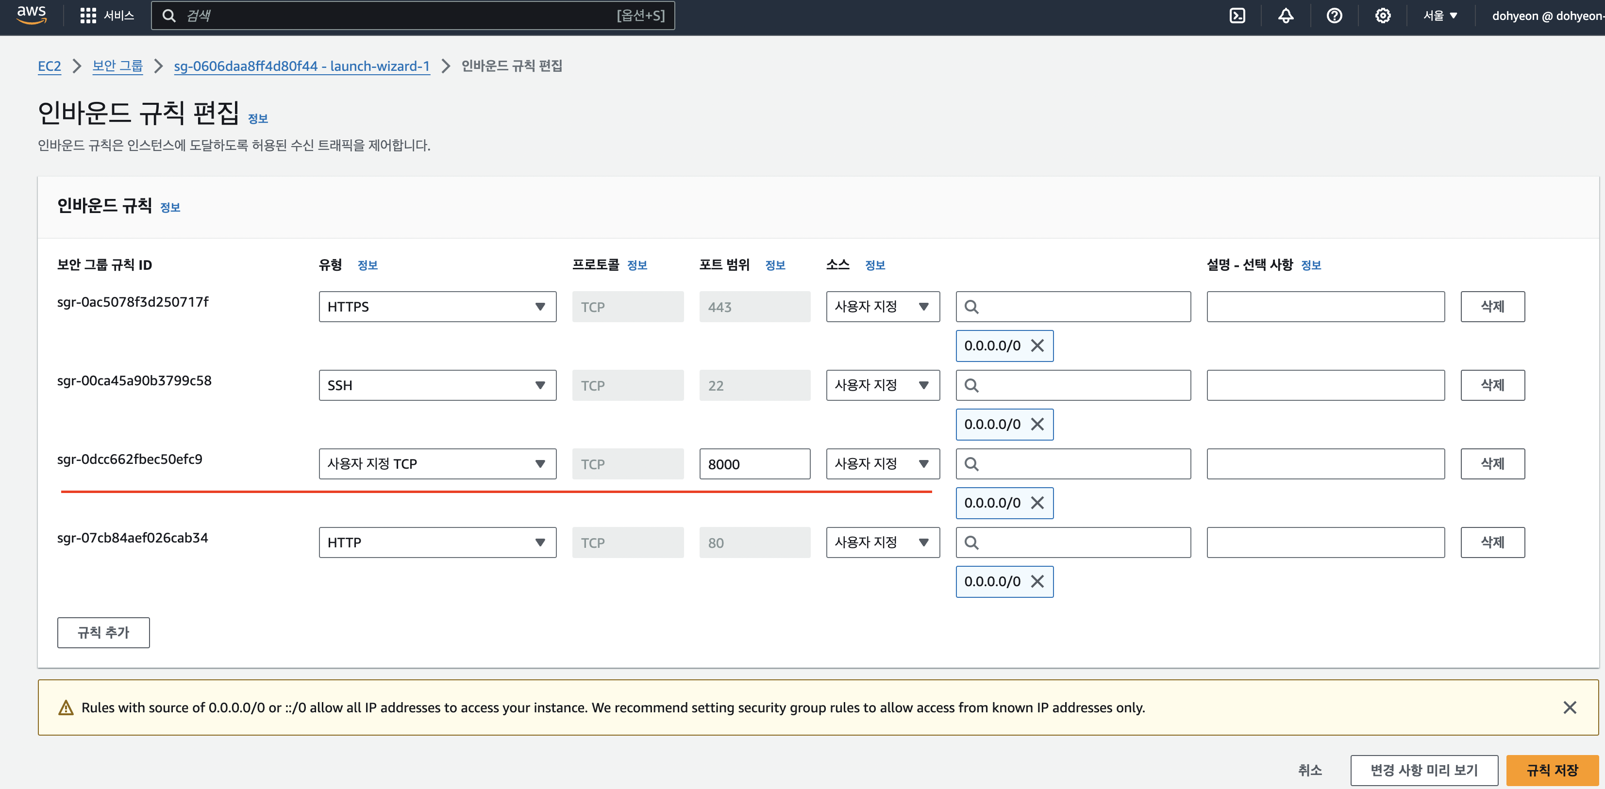Open the 사용자 지정 TCP type dropdown
Viewport: 1605px width, 789px height.
(437, 464)
